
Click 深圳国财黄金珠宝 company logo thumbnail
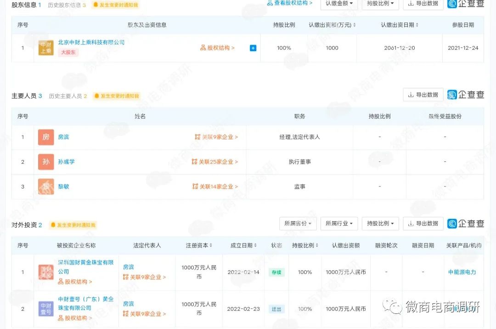46,272
